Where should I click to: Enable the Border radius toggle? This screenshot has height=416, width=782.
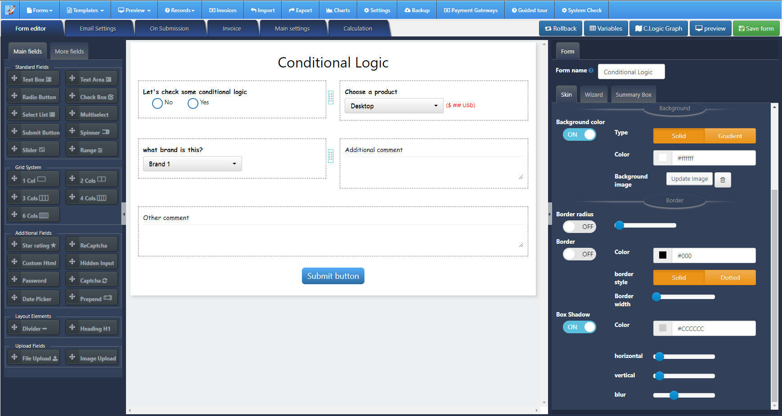pos(580,227)
